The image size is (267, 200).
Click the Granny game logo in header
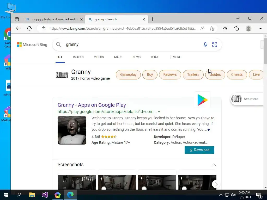62,75
